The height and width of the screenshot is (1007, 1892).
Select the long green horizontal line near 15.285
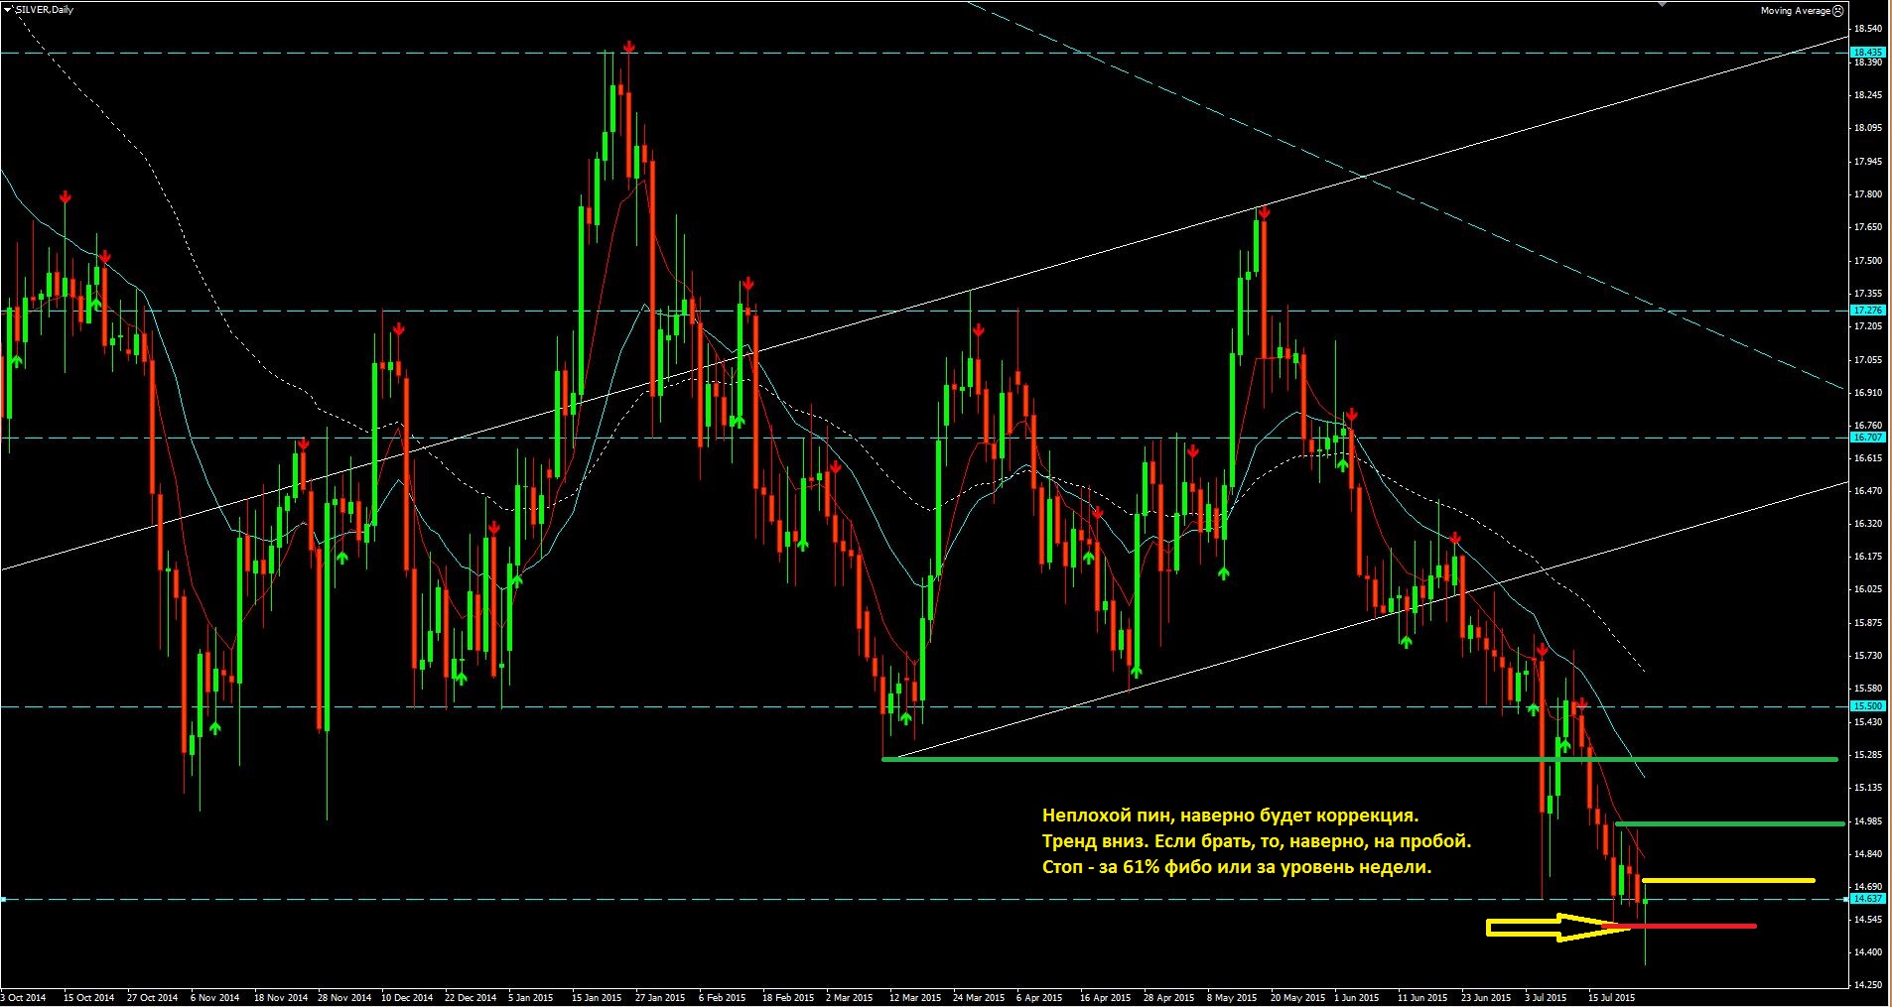(1360, 760)
